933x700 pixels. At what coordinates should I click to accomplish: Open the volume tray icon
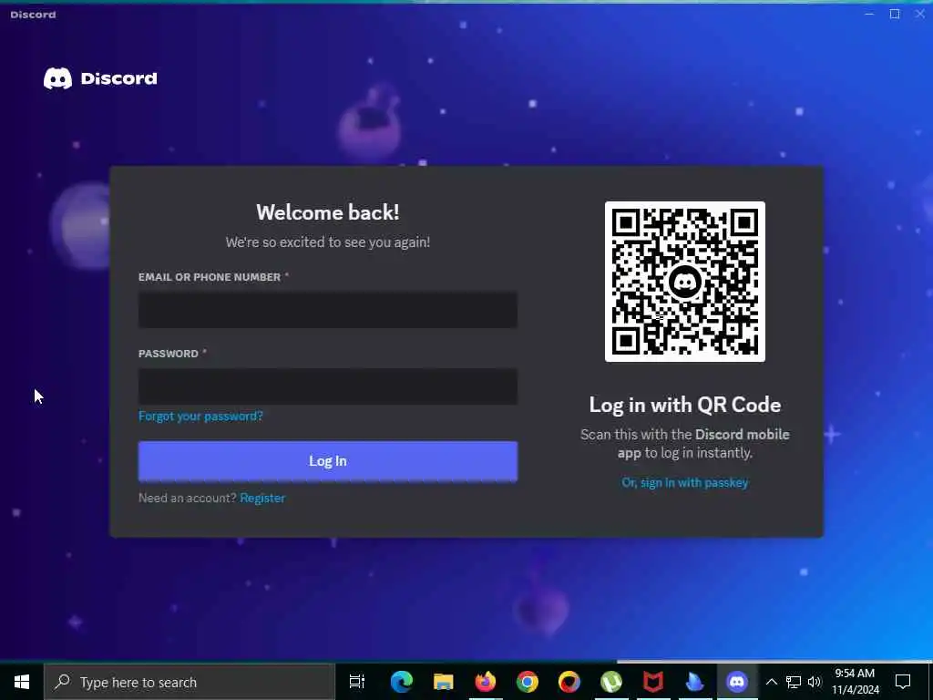click(815, 682)
